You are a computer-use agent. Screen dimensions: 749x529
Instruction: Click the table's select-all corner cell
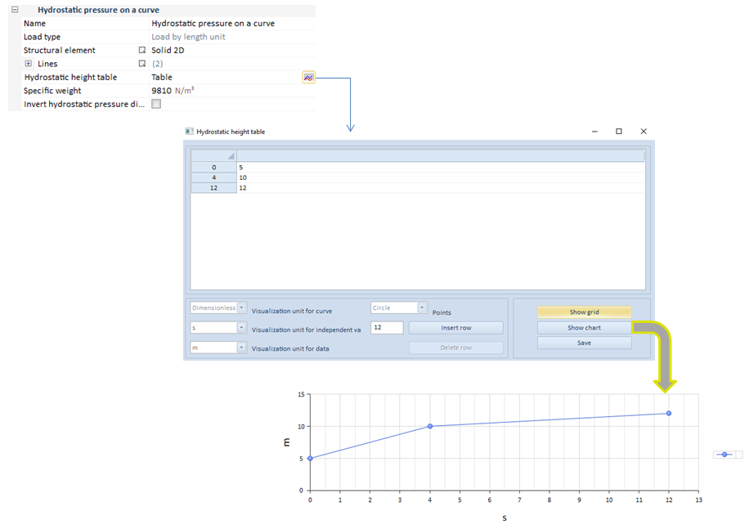pyautogui.click(x=213, y=155)
